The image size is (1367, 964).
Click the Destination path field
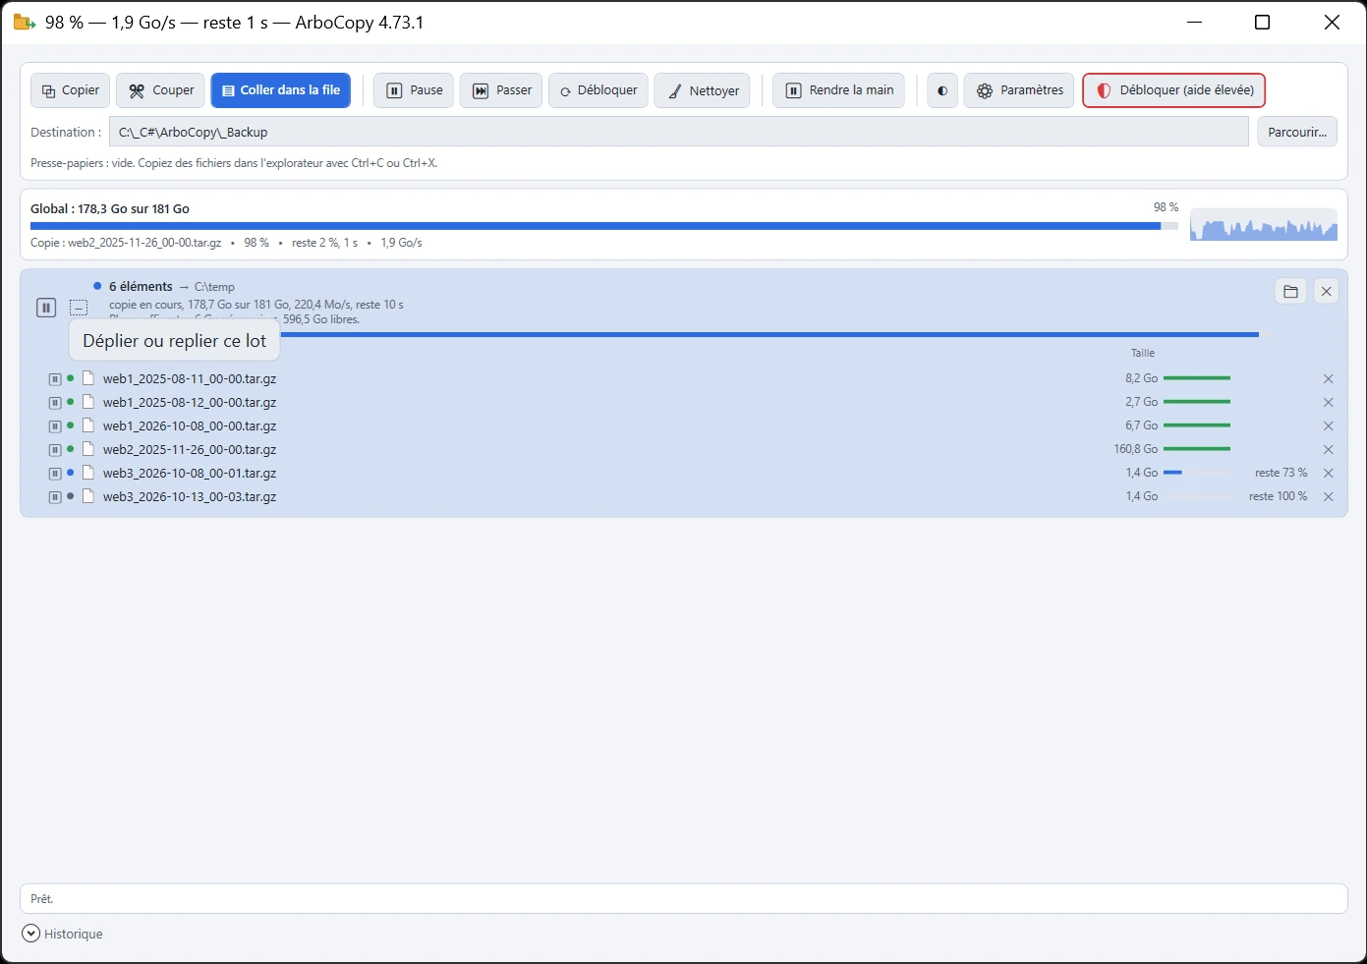tap(679, 132)
